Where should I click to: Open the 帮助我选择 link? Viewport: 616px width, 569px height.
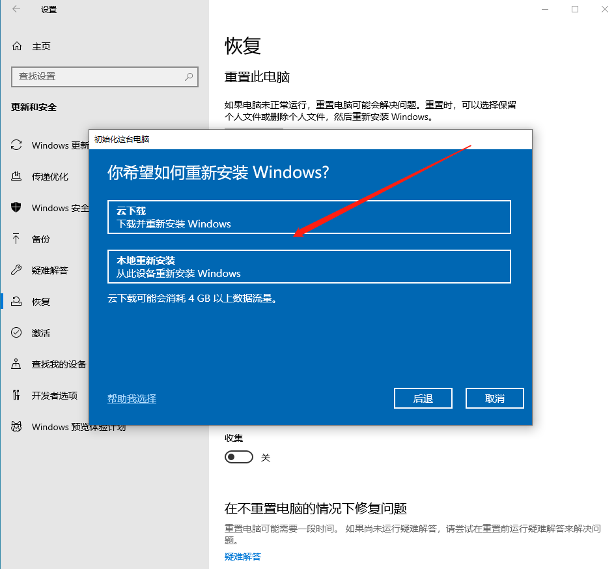[x=132, y=398]
